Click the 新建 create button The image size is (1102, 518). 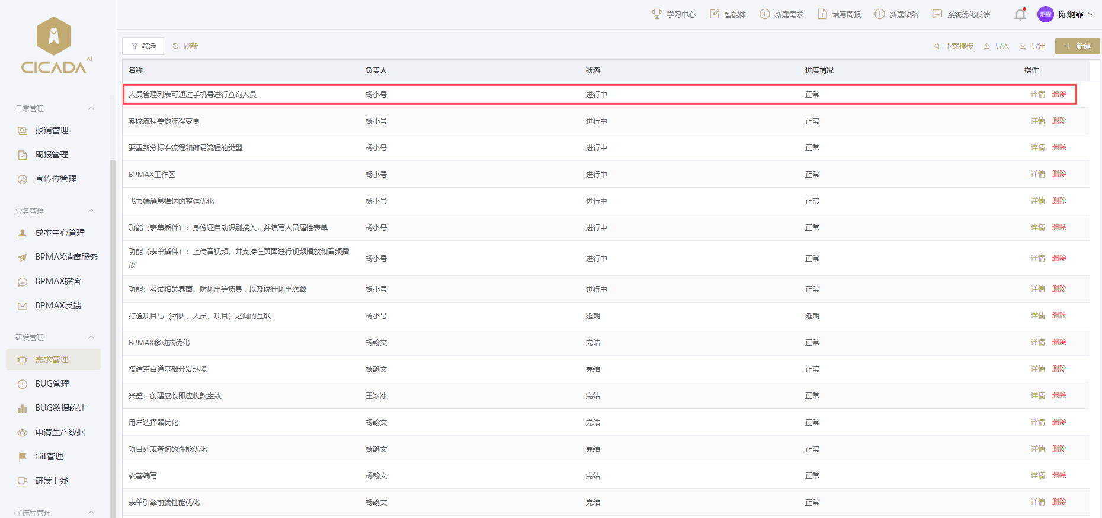[x=1077, y=46]
